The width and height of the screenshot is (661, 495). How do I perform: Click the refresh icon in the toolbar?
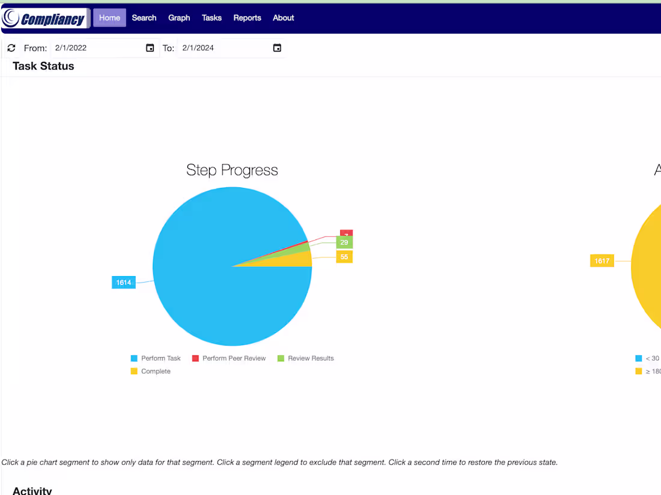pyautogui.click(x=11, y=47)
